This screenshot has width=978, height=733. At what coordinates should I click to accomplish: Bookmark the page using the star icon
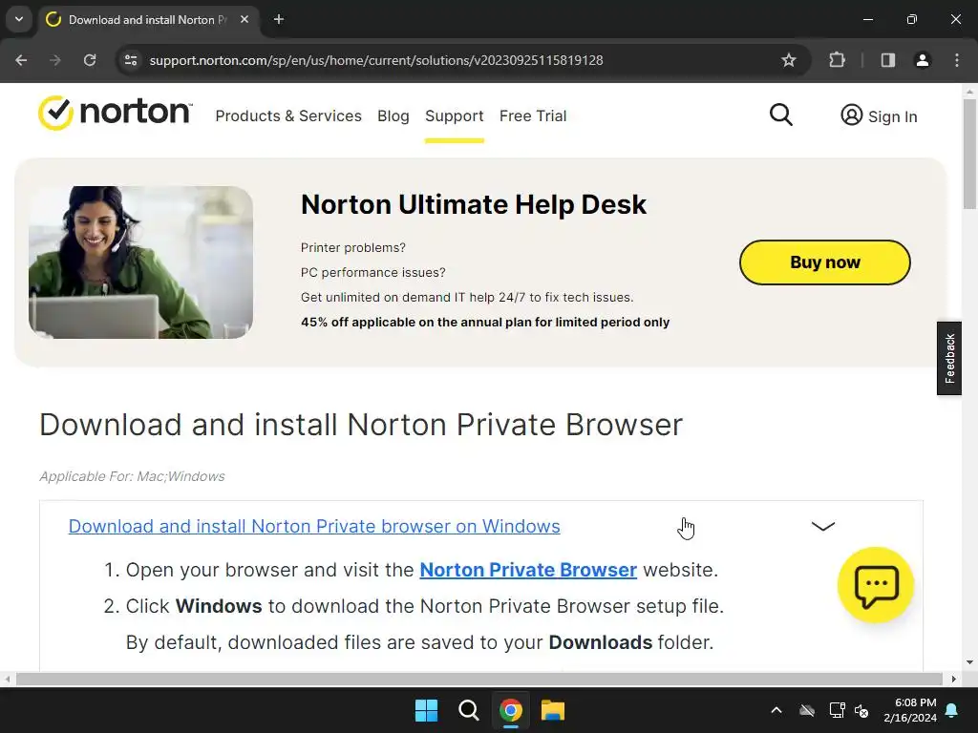(x=788, y=60)
